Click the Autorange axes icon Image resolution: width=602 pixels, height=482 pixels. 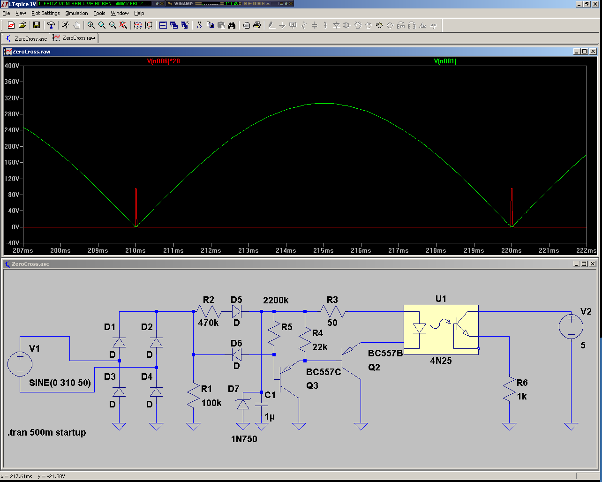tap(149, 25)
